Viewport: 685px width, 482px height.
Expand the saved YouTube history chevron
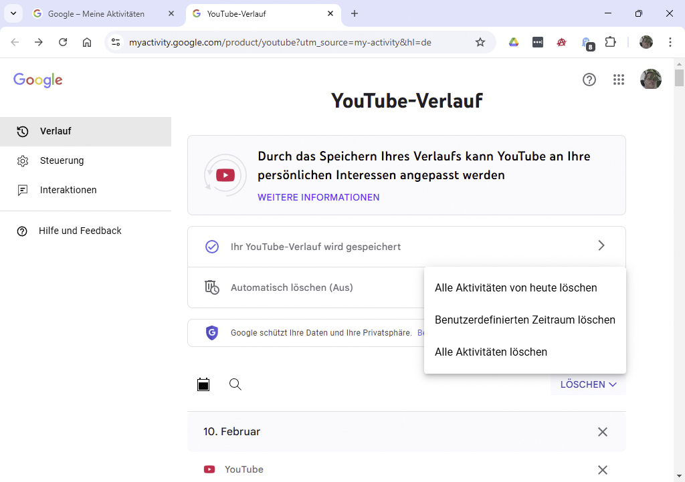(x=601, y=245)
